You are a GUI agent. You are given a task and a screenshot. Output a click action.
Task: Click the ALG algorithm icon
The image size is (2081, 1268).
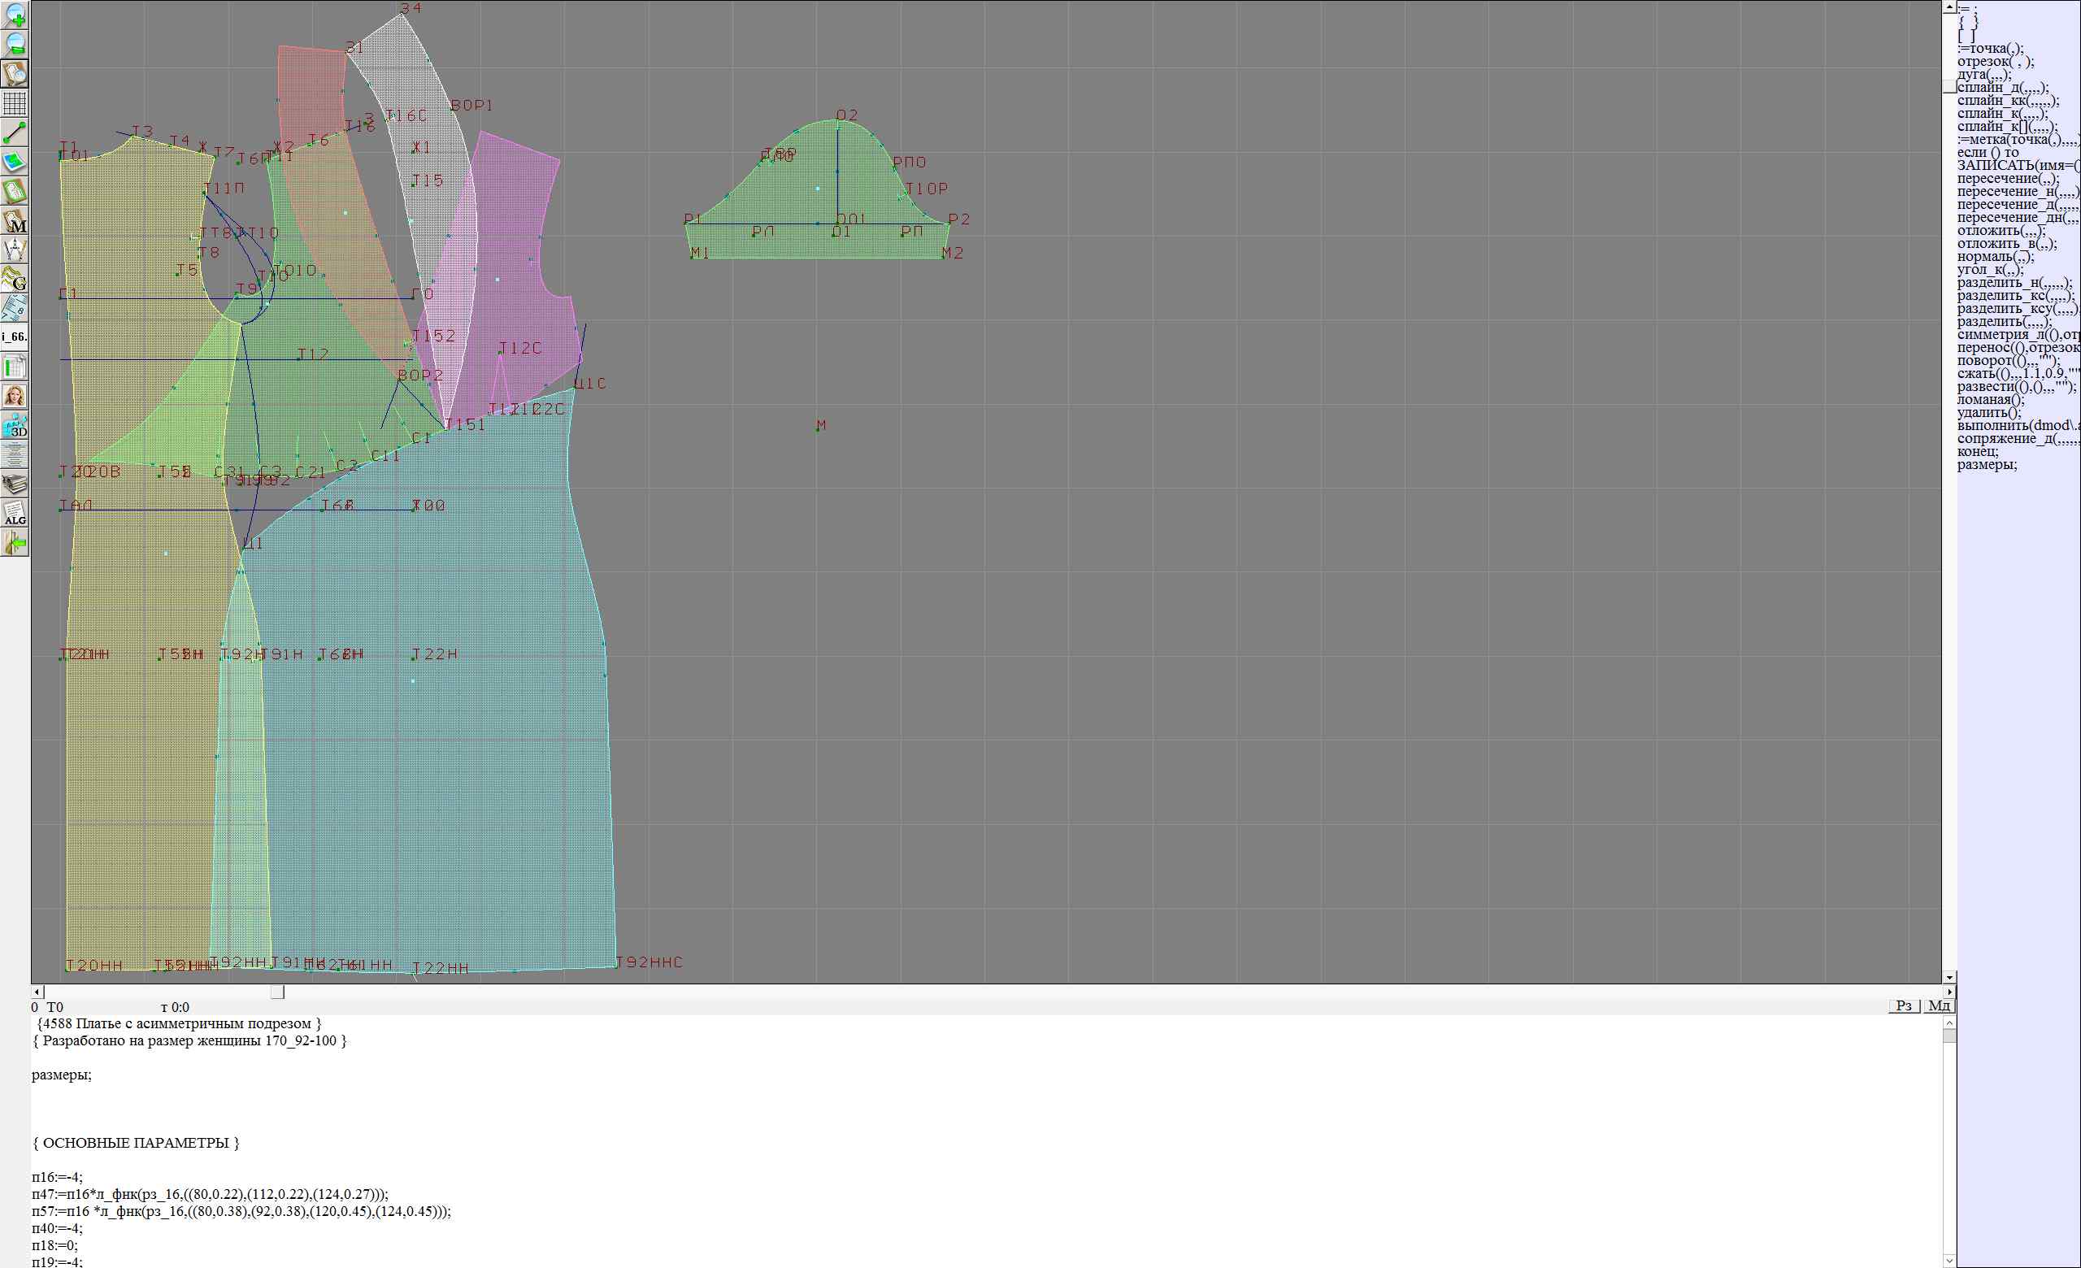[x=15, y=513]
